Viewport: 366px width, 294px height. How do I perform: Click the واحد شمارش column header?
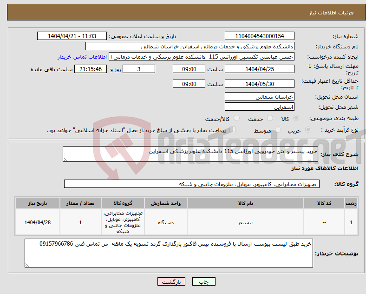[x=166, y=203]
